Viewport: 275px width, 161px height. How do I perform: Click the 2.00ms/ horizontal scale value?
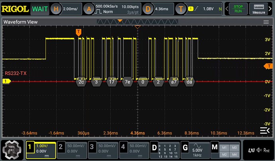click(70, 9)
